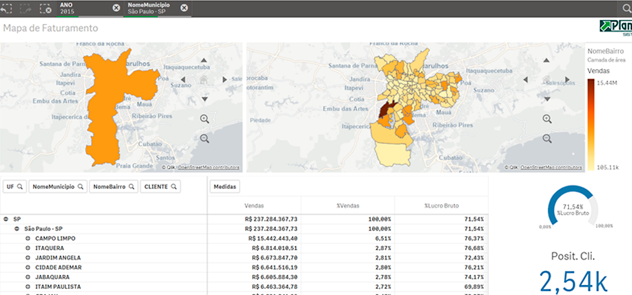Zoom out on the right neighborhood map

click(x=547, y=139)
